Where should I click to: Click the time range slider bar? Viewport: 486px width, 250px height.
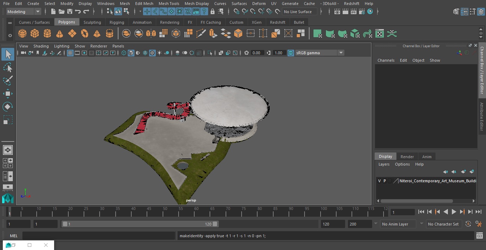click(x=140, y=224)
